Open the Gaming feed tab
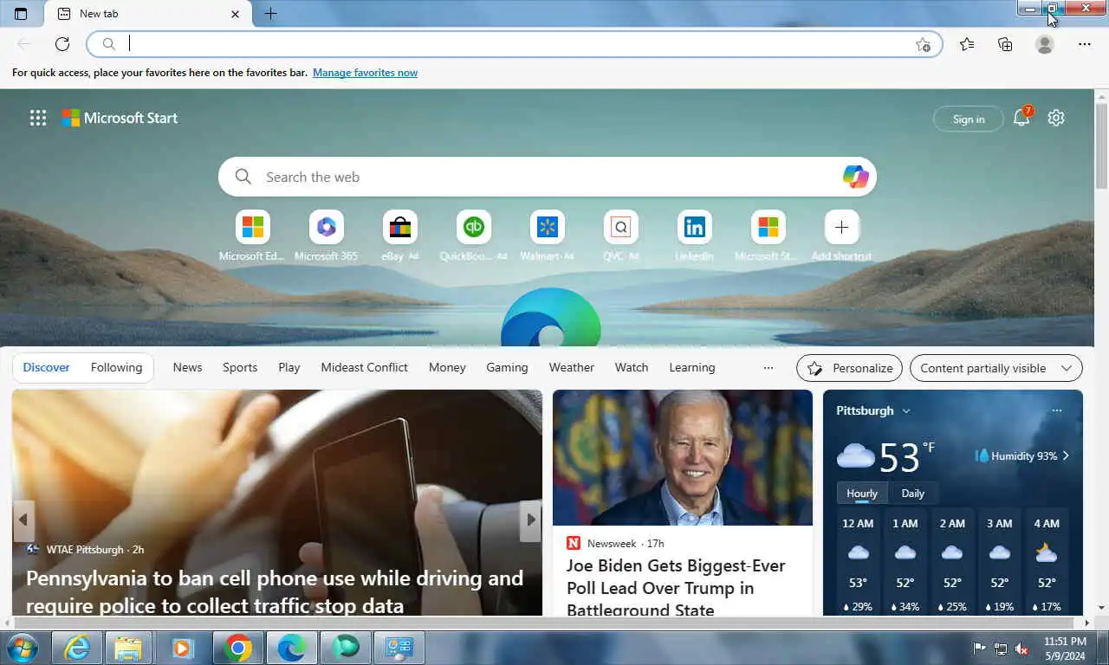This screenshot has height=665, width=1109. coord(507,367)
